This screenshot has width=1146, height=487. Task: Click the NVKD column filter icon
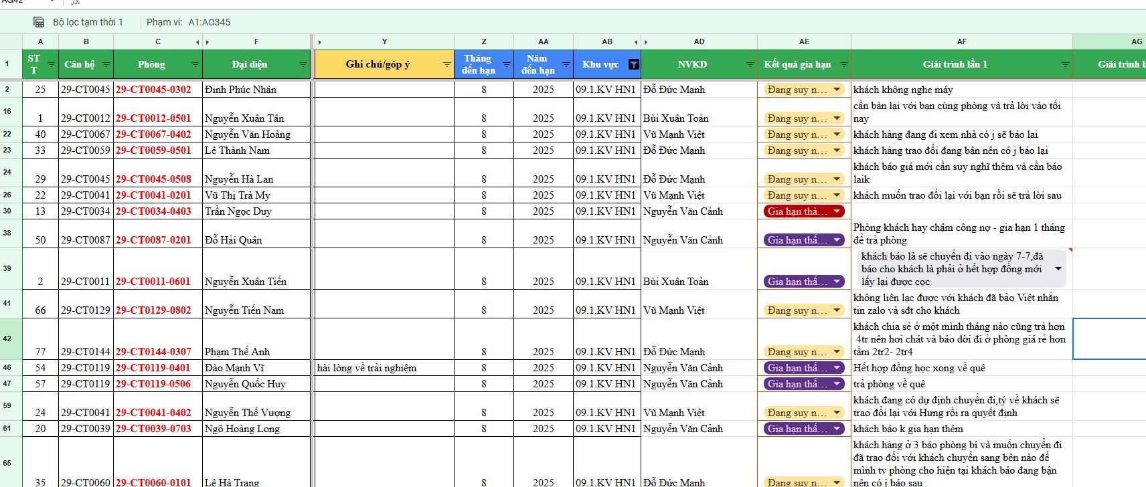pos(750,65)
